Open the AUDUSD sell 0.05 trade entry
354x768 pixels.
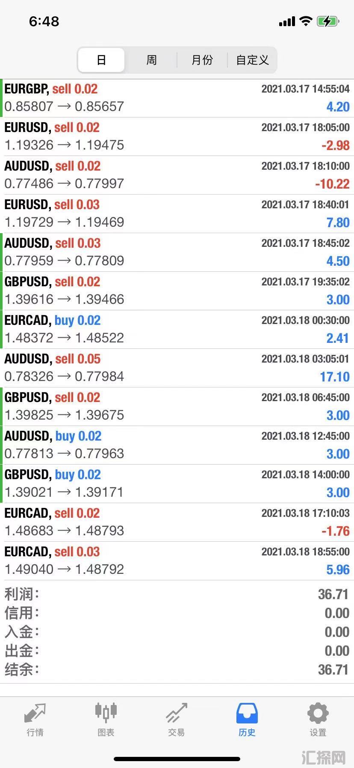[x=177, y=368]
